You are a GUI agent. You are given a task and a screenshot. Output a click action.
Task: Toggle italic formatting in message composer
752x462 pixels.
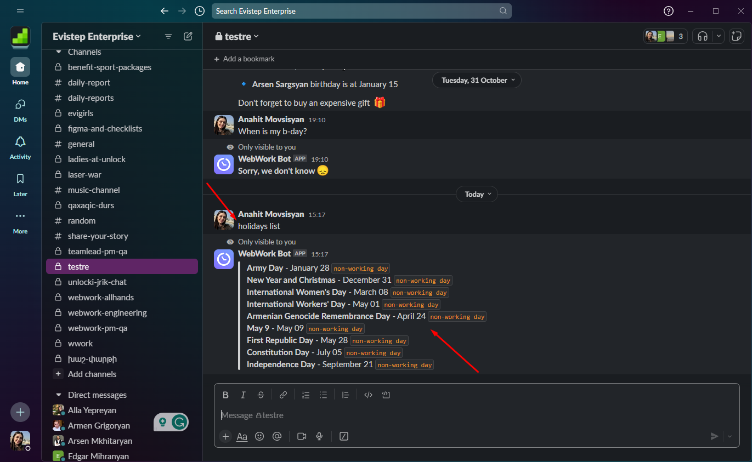[x=243, y=395]
